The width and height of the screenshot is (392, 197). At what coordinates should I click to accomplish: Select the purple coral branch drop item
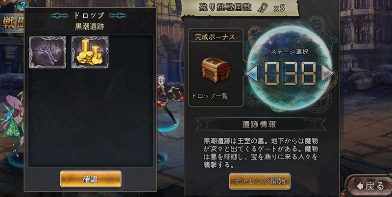pos(48,52)
